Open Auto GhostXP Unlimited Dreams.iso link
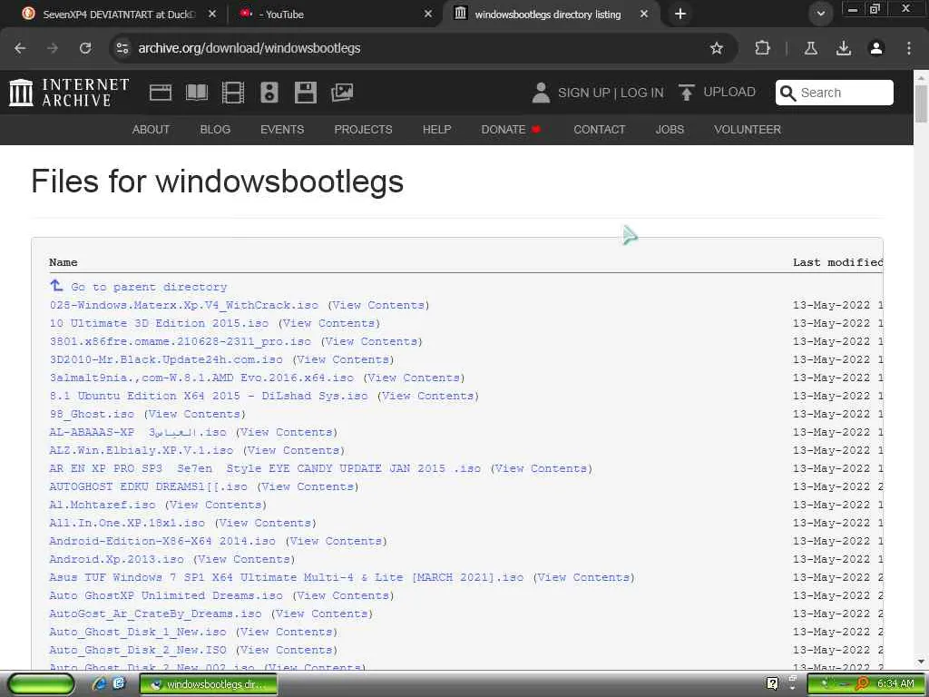This screenshot has height=697, width=929. (166, 595)
